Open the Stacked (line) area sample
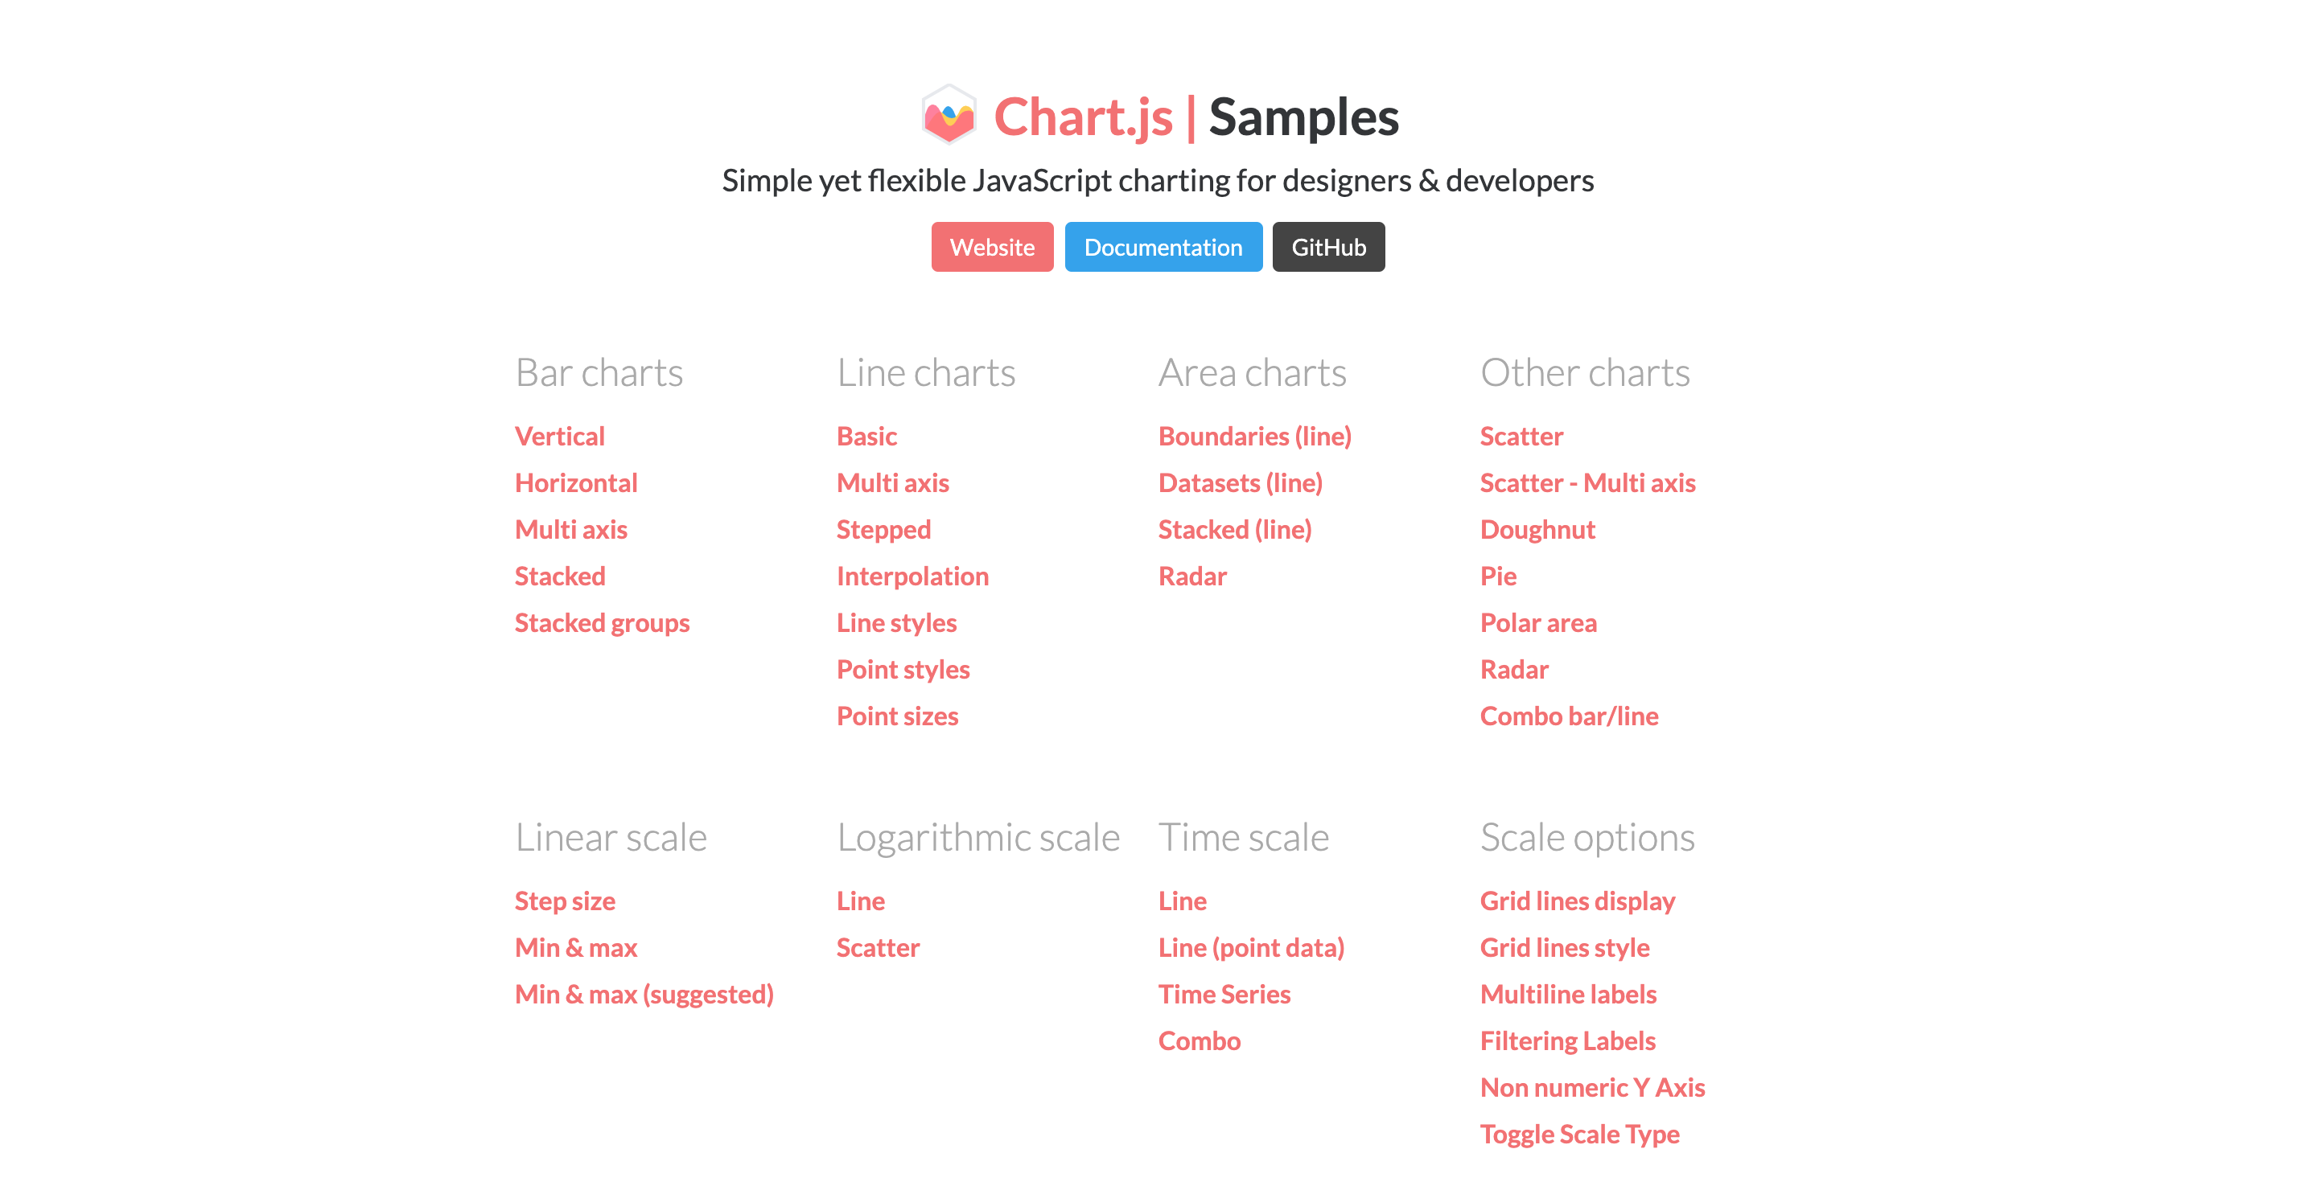The height and width of the screenshot is (1190, 2317). (x=1235, y=529)
